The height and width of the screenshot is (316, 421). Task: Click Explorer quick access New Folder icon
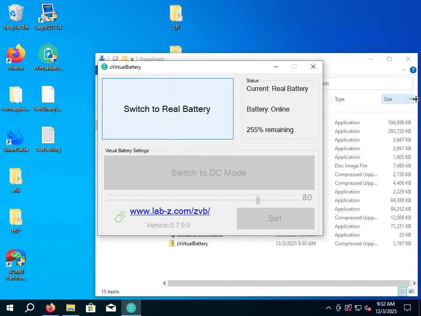[x=124, y=58]
